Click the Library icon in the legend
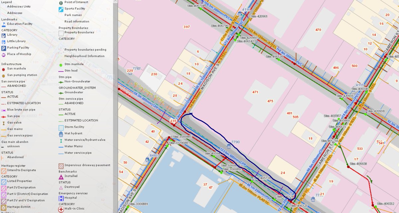Screen dimensions: 399x213 click(x=4, y=35)
